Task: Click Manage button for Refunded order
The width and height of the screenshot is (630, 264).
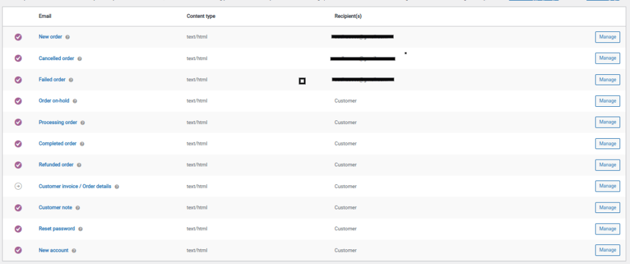Action: 607,165
